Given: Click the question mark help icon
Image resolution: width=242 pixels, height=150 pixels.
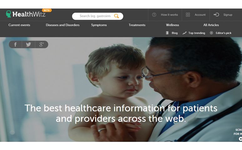Looking at the screenshot, I should coord(154,15).
